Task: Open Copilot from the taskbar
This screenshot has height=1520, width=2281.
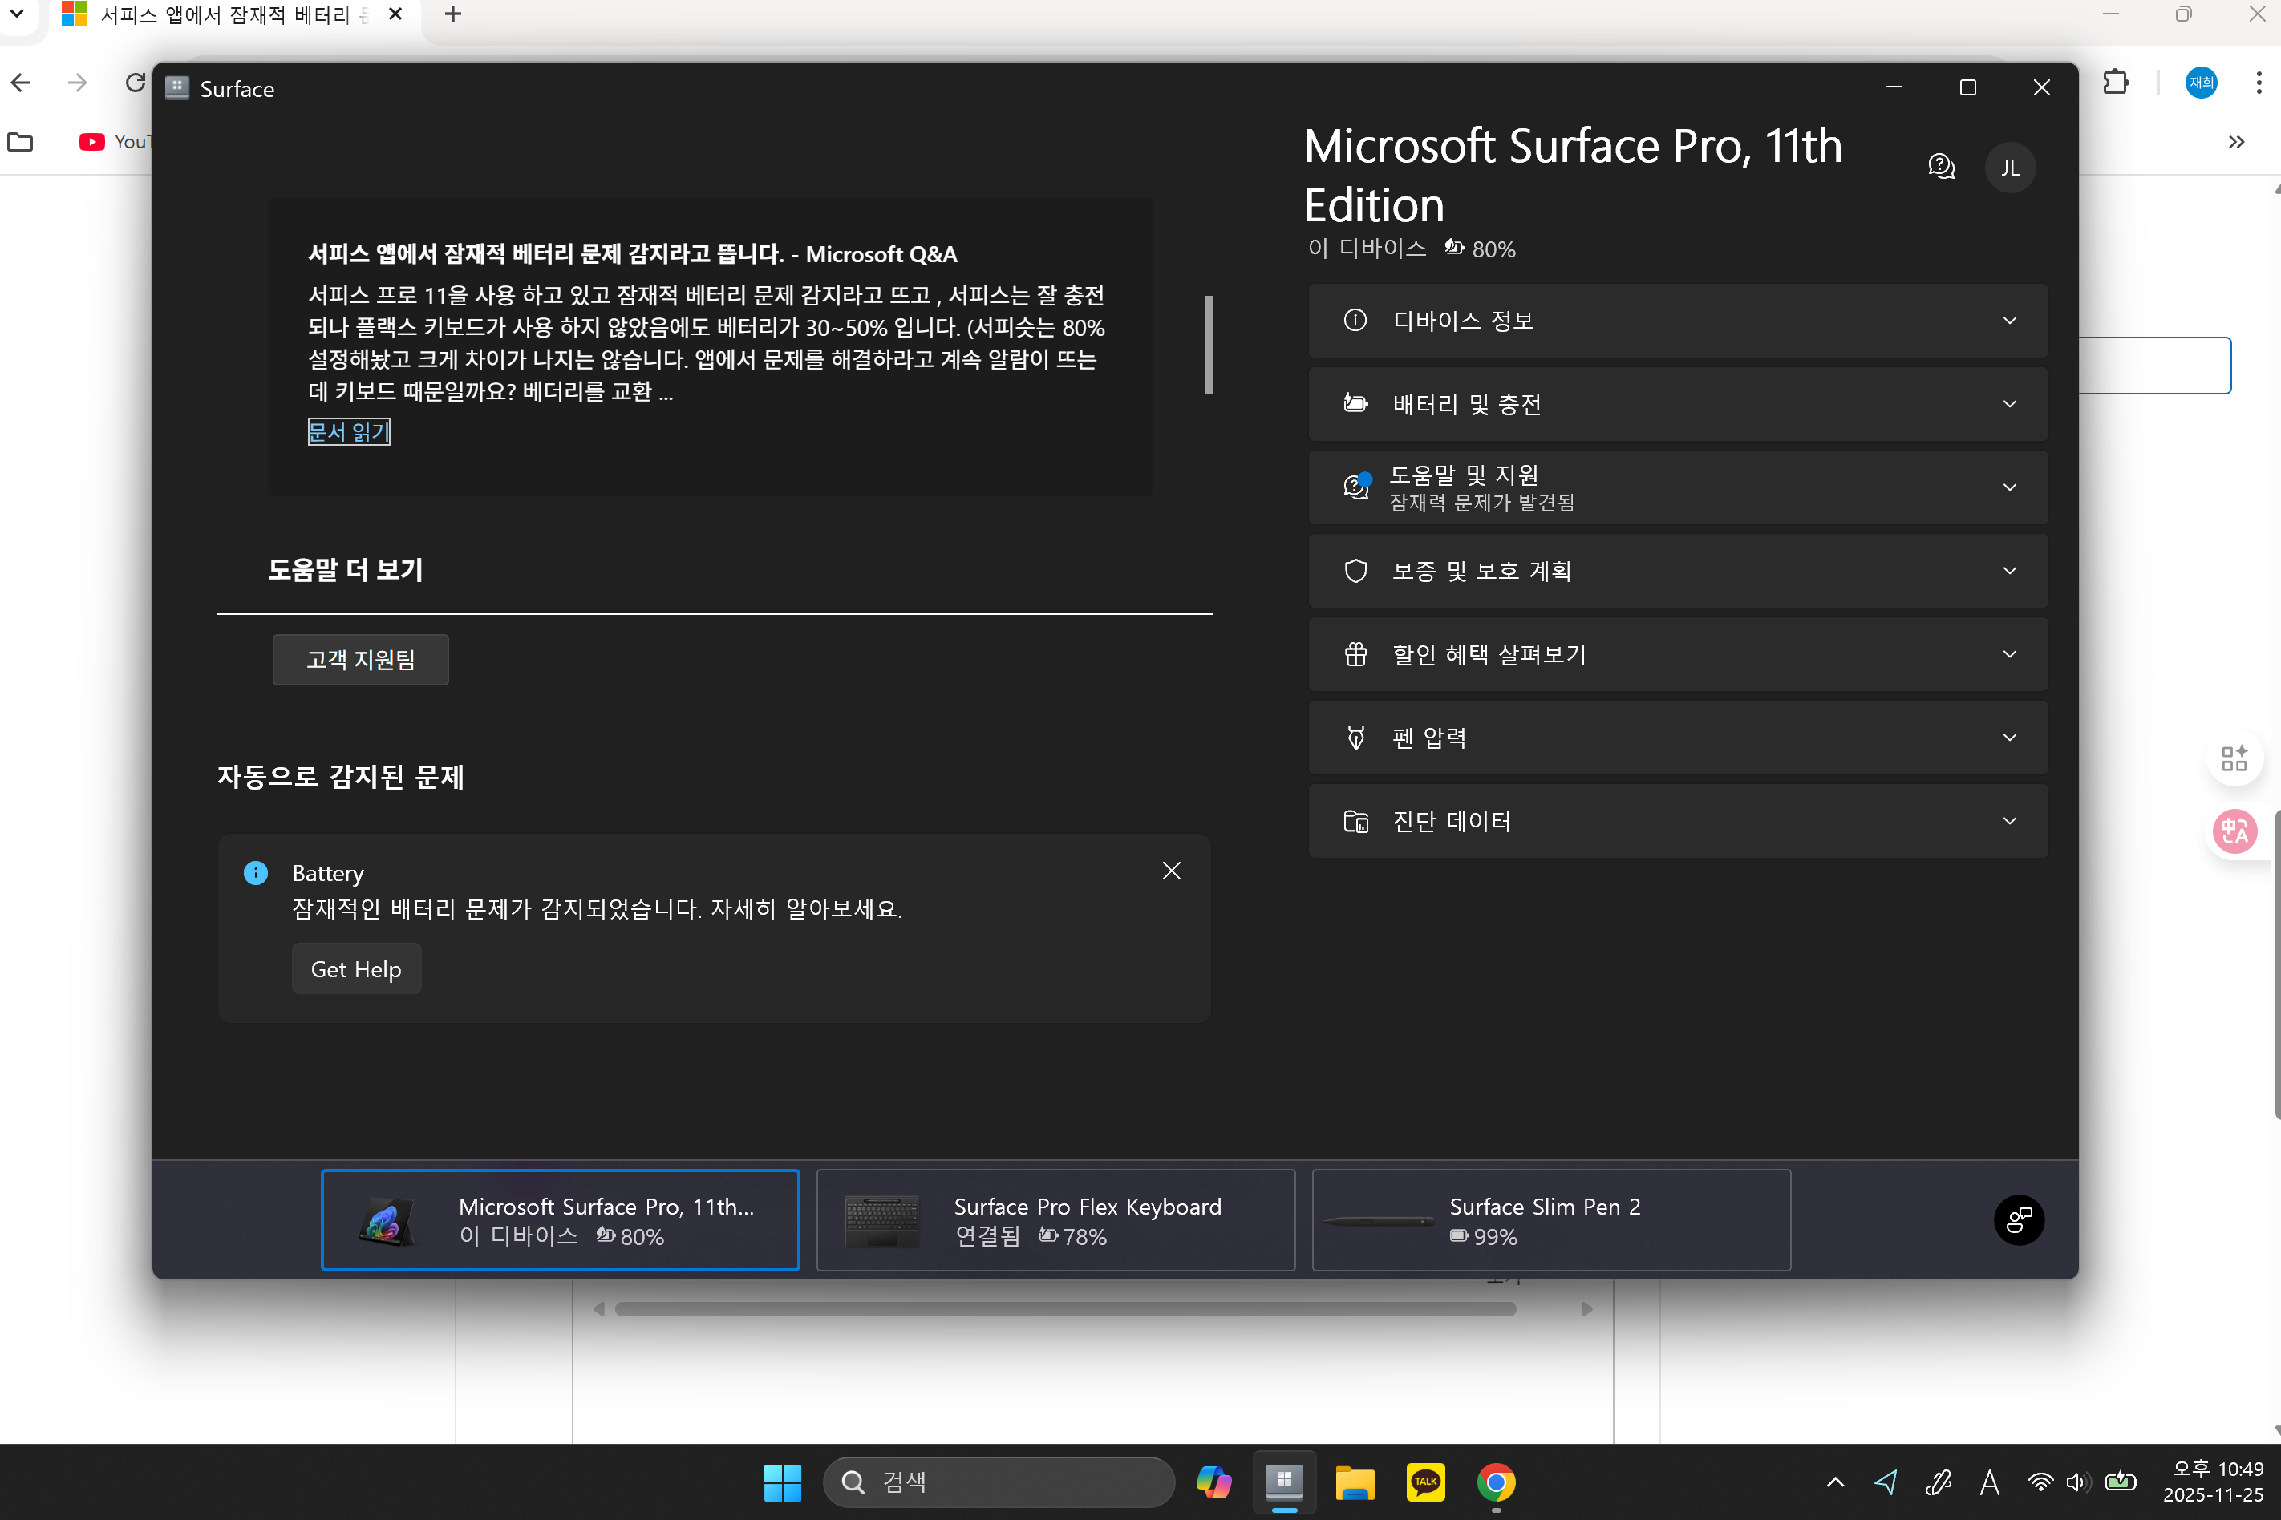Action: pyautogui.click(x=1213, y=1482)
